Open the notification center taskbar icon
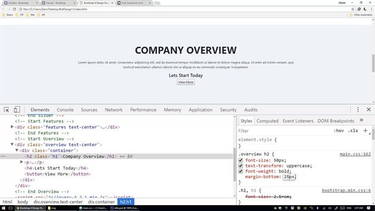 [x=369, y=208]
